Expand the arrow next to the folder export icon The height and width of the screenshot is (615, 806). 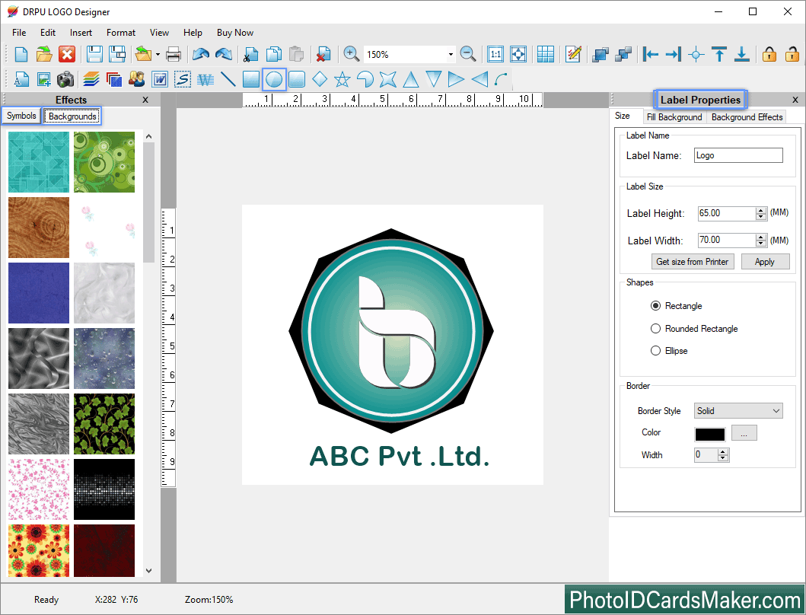[x=158, y=55]
